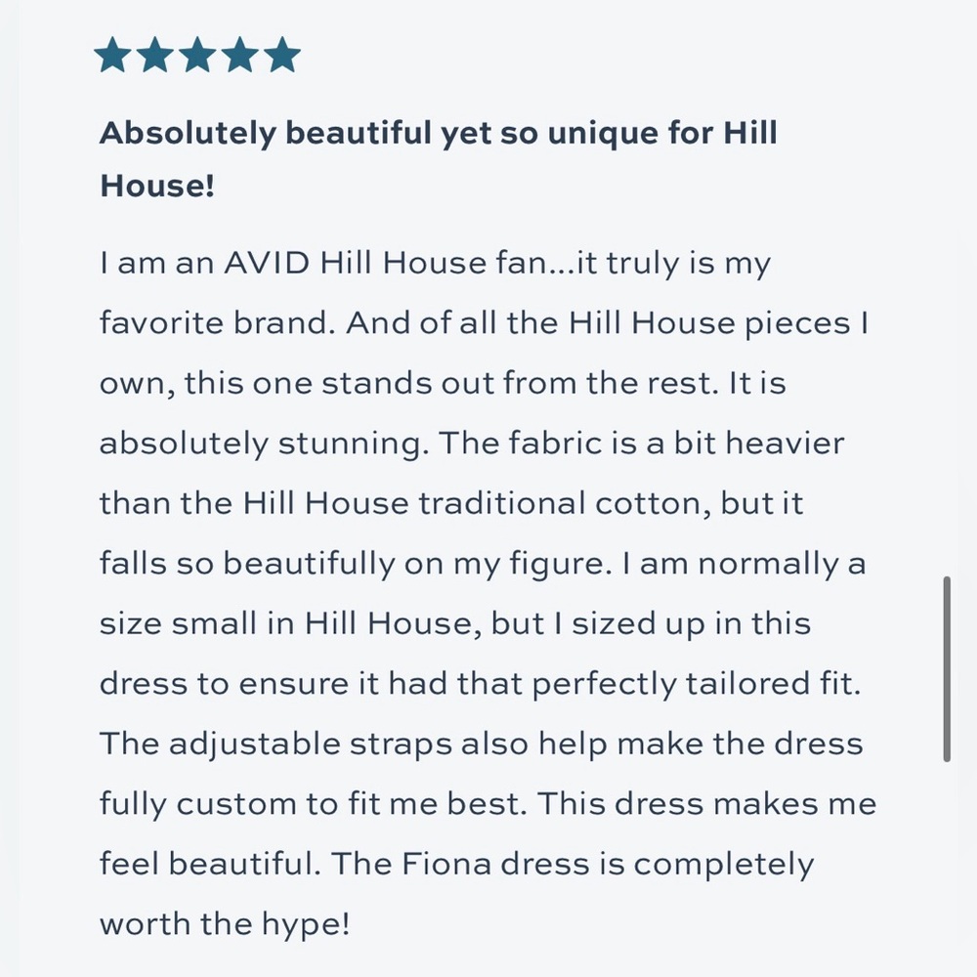Click the vertical scrollbar thumb on the right
Image resolution: width=977 pixels, height=977 pixels.
click(x=947, y=668)
